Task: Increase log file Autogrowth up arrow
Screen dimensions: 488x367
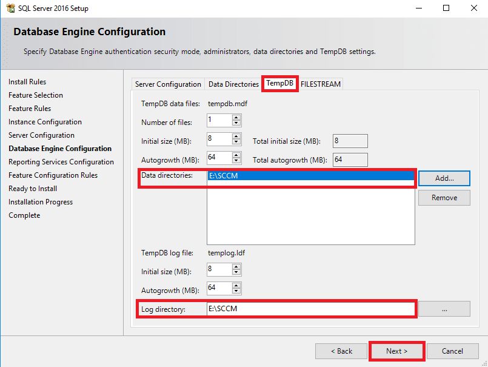Action: pyautogui.click(x=236, y=285)
